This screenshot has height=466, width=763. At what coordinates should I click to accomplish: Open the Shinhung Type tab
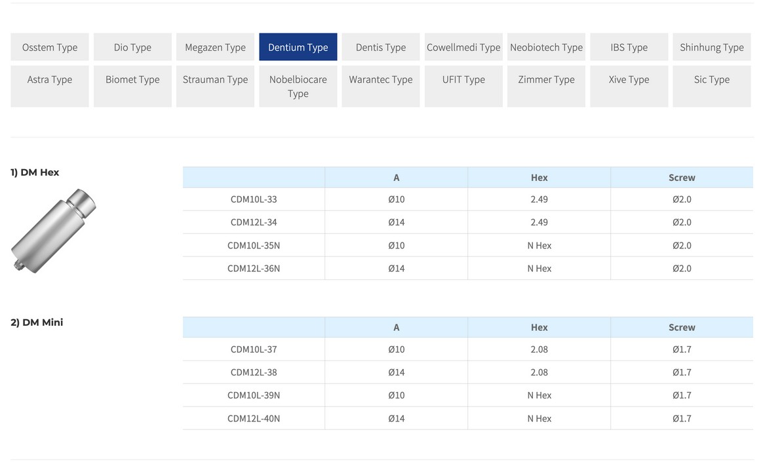[x=712, y=47]
